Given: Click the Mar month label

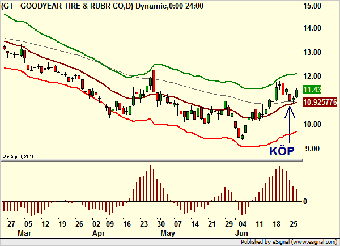Looking at the screenshot, I should click(24, 233).
